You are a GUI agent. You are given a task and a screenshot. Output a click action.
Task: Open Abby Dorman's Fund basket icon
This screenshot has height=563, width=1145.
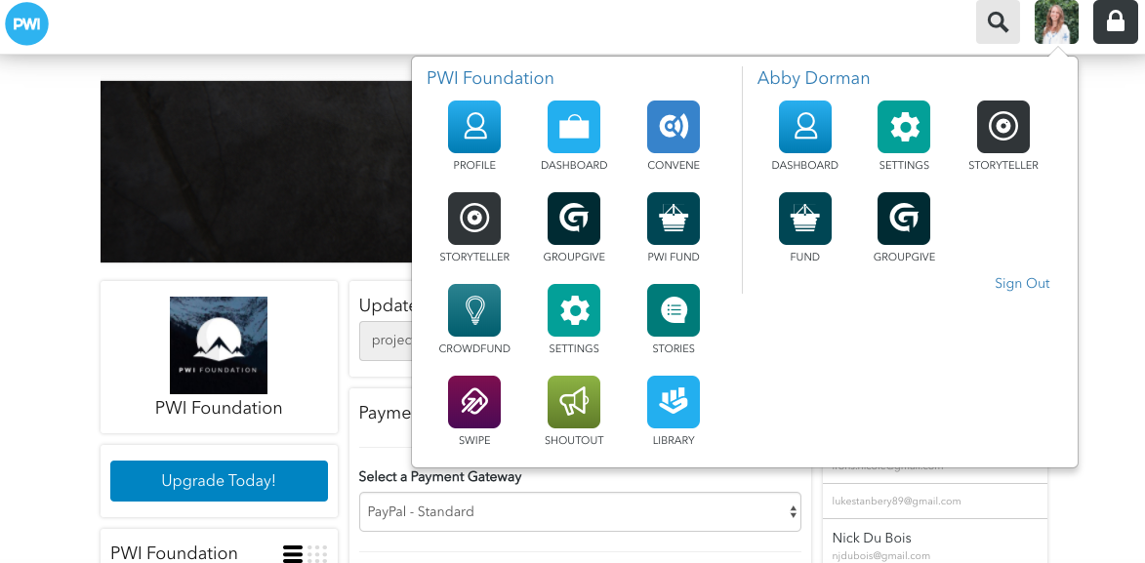tap(804, 220)
